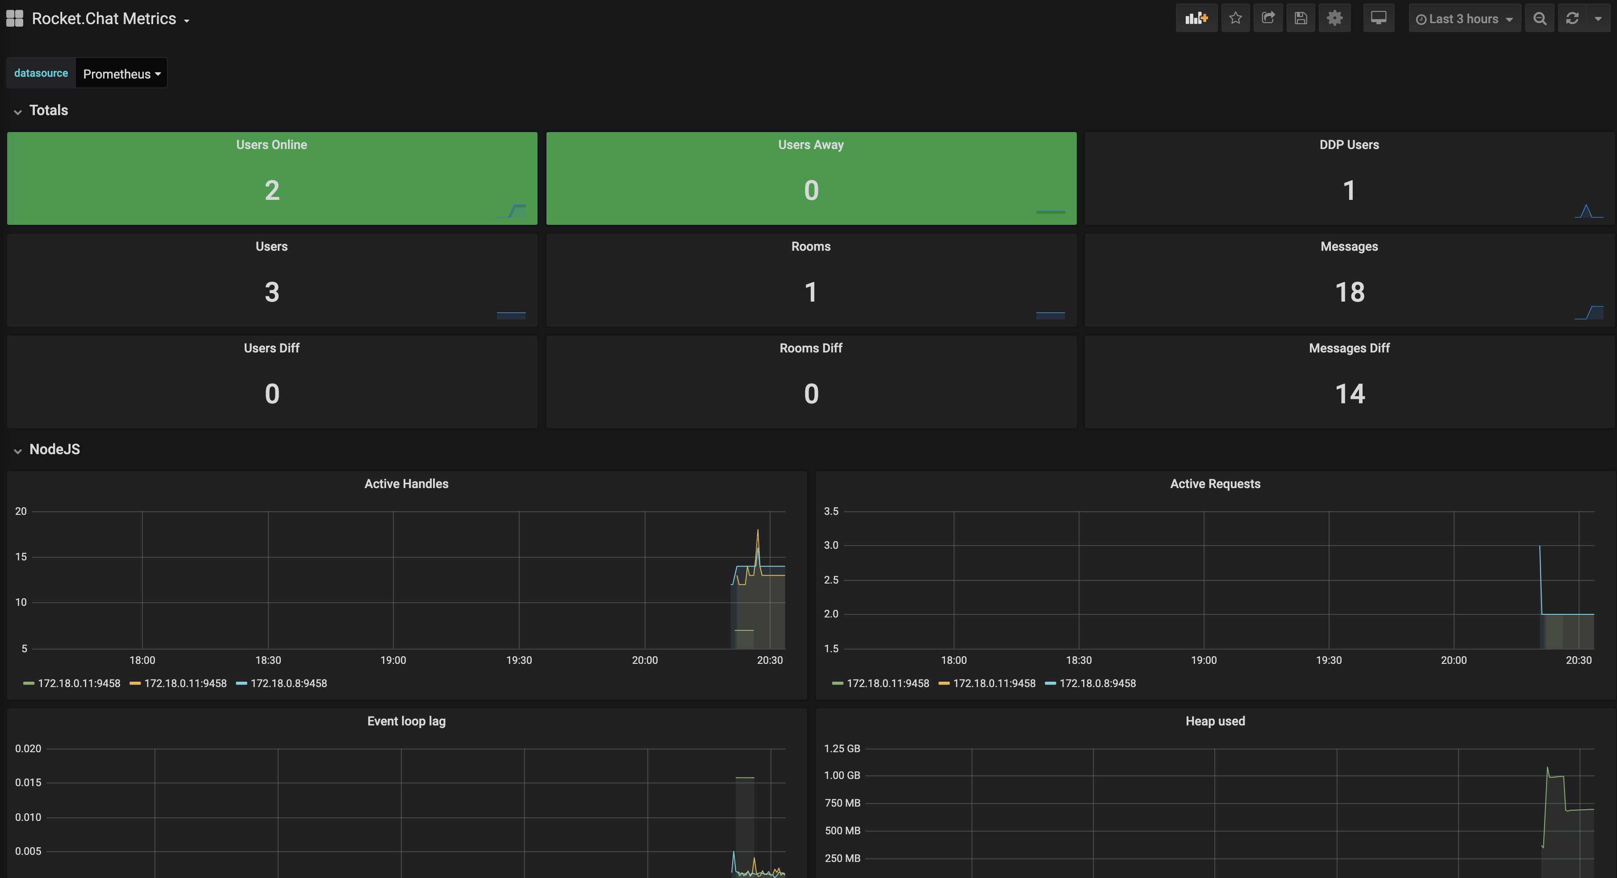Star this dashboard as favorite
The width and height of the screenshot is (1617, 878).
point(1235,18)
